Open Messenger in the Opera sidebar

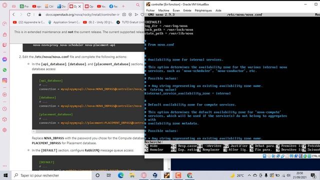[x=4, y=59]
